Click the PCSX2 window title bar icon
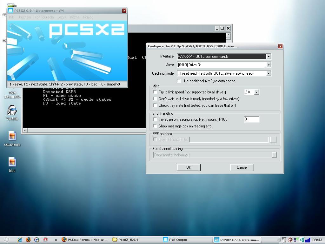The image size is (325, 244). (x=10, y=10)
